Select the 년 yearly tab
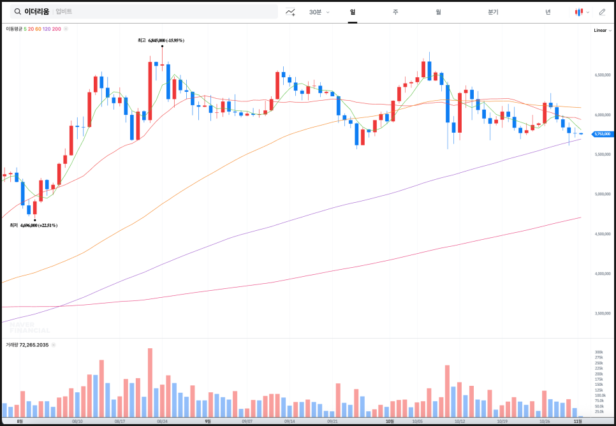This screenshot has height=426, width=616. 548,11
